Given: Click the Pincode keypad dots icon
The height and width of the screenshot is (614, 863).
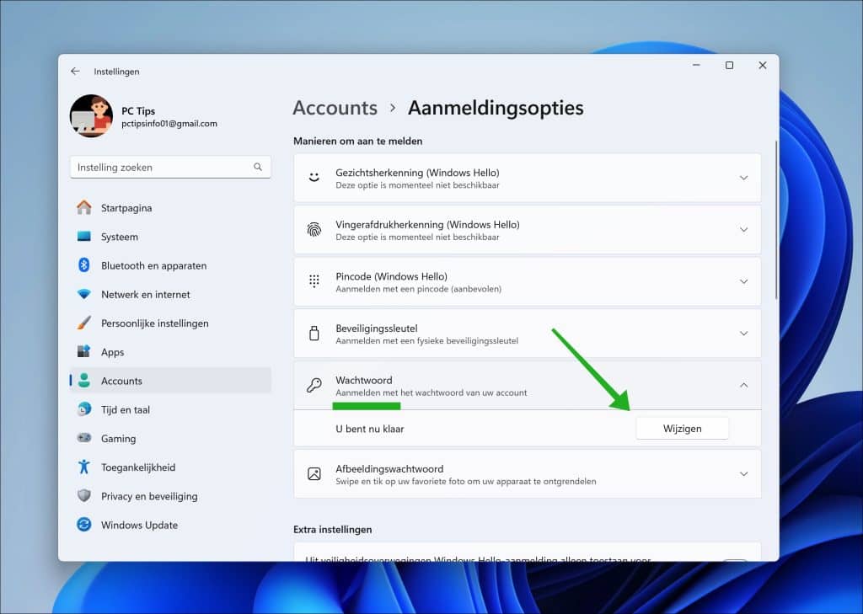Looking at the screenshot, I should pyautogui.click(x=314, y=281).
